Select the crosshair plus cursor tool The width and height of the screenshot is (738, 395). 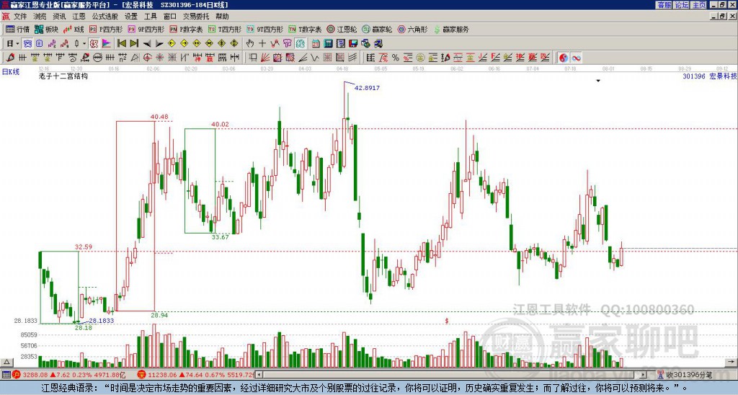[262, 44]
